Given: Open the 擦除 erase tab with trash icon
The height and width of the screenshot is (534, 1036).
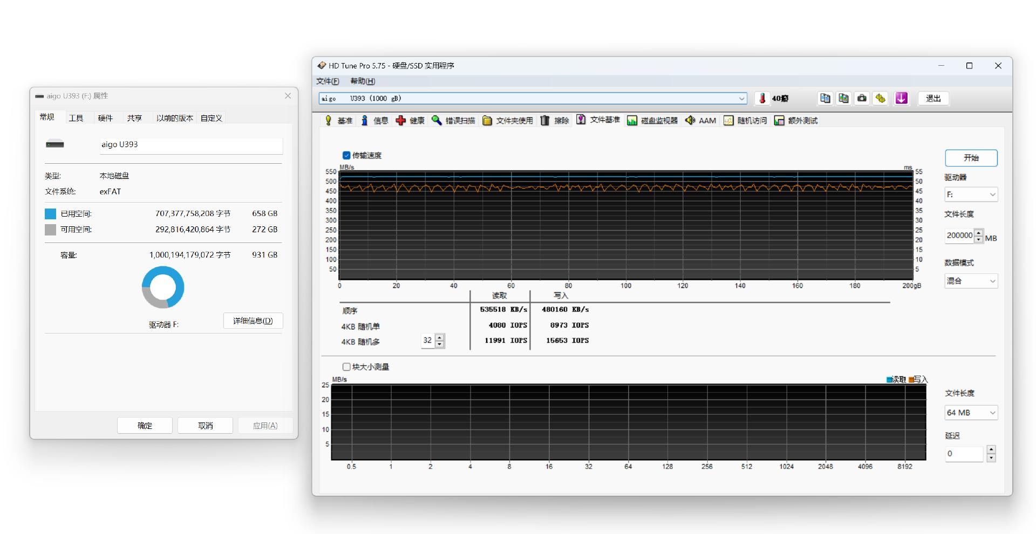Looking at the screenshot, I should (x=555, y=121).
